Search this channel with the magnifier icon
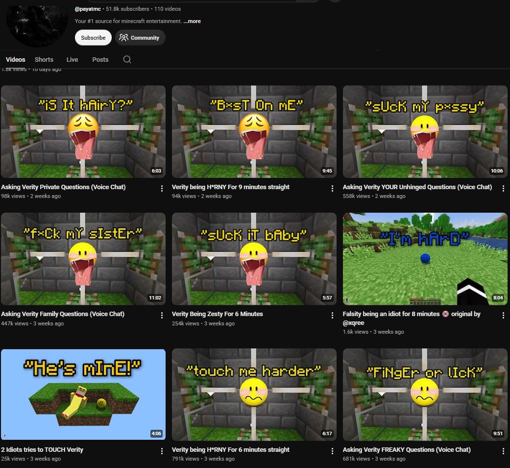 click(x=127, y=60)
